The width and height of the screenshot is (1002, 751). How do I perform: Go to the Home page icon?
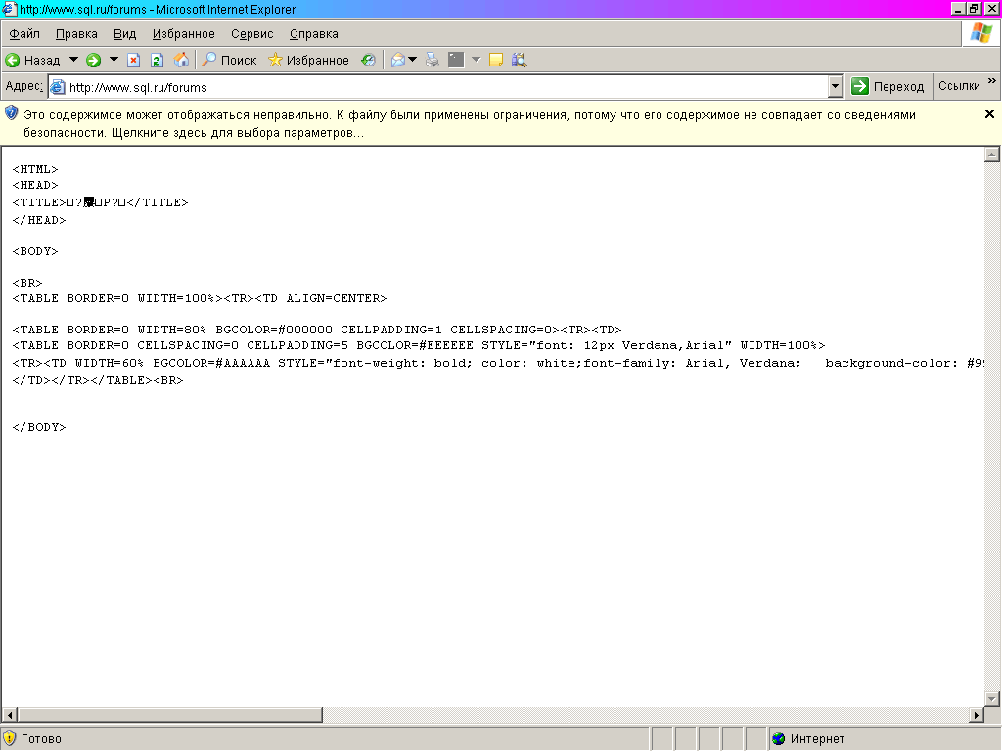pyautogui.click(x=181, y=61)
